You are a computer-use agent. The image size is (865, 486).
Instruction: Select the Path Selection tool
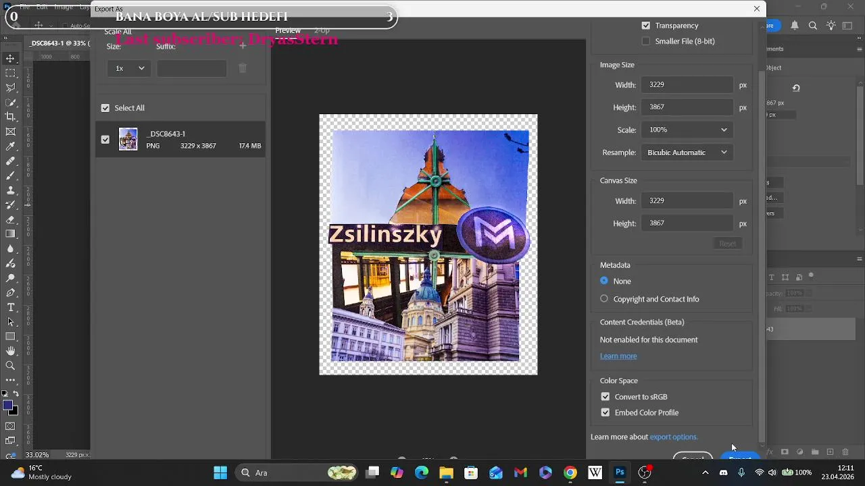tap(10, 322)
